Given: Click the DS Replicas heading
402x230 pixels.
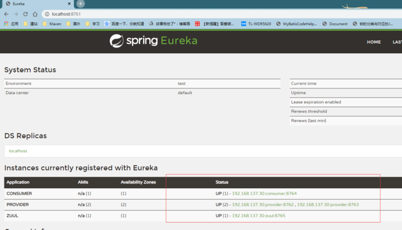Looking at the screenshot, I should (25, 136).
